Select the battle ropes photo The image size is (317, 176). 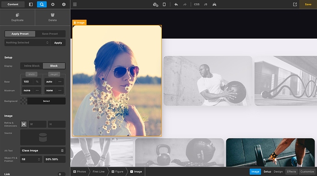pos(286,81)
